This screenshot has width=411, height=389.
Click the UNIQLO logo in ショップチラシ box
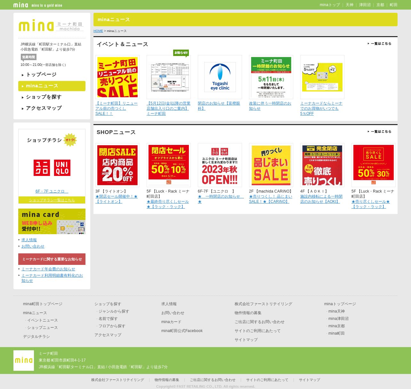coord(52,168)
